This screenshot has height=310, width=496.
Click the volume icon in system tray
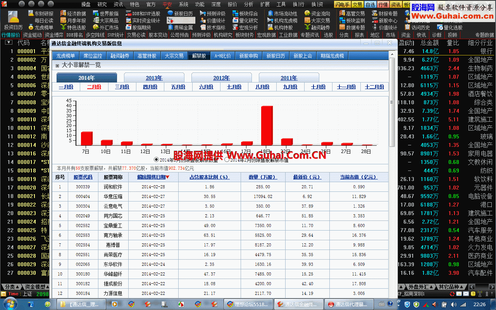coord(453,304)
